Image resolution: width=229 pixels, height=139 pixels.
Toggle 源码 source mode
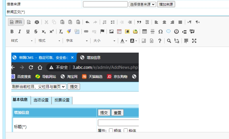(x=16, y=22)
